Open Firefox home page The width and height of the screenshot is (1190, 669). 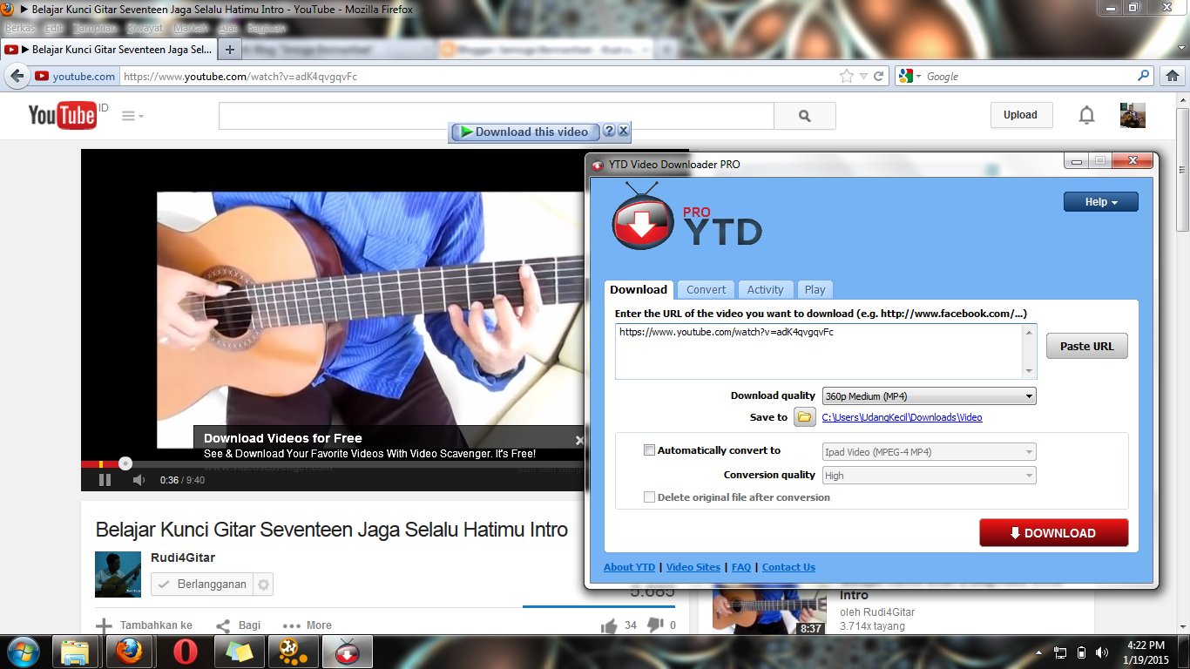(1173, 77)
